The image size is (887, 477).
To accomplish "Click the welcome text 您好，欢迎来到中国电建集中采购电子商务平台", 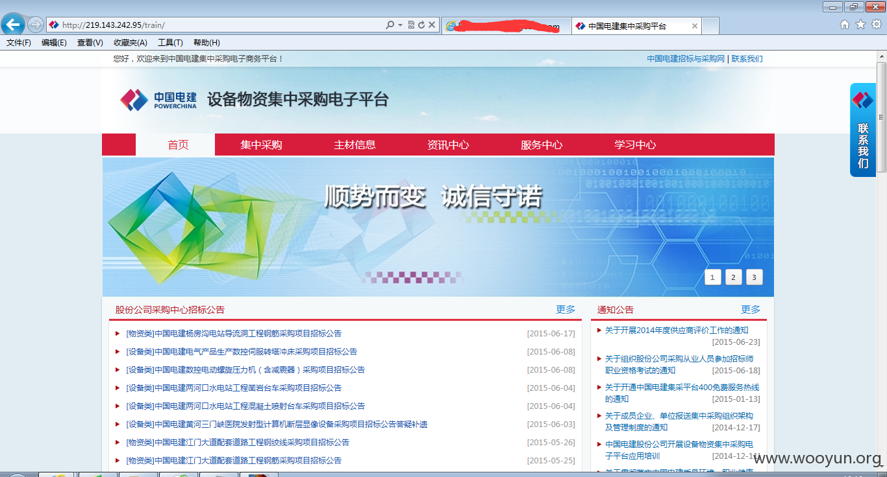I will tap(198, 59).
